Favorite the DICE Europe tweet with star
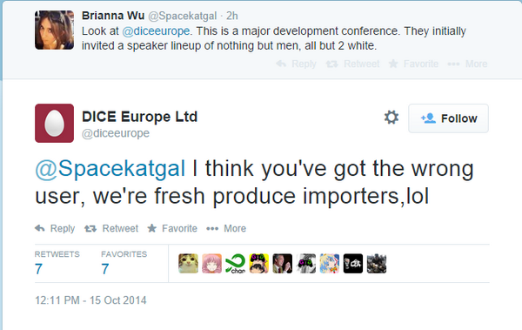 (172, 228)
